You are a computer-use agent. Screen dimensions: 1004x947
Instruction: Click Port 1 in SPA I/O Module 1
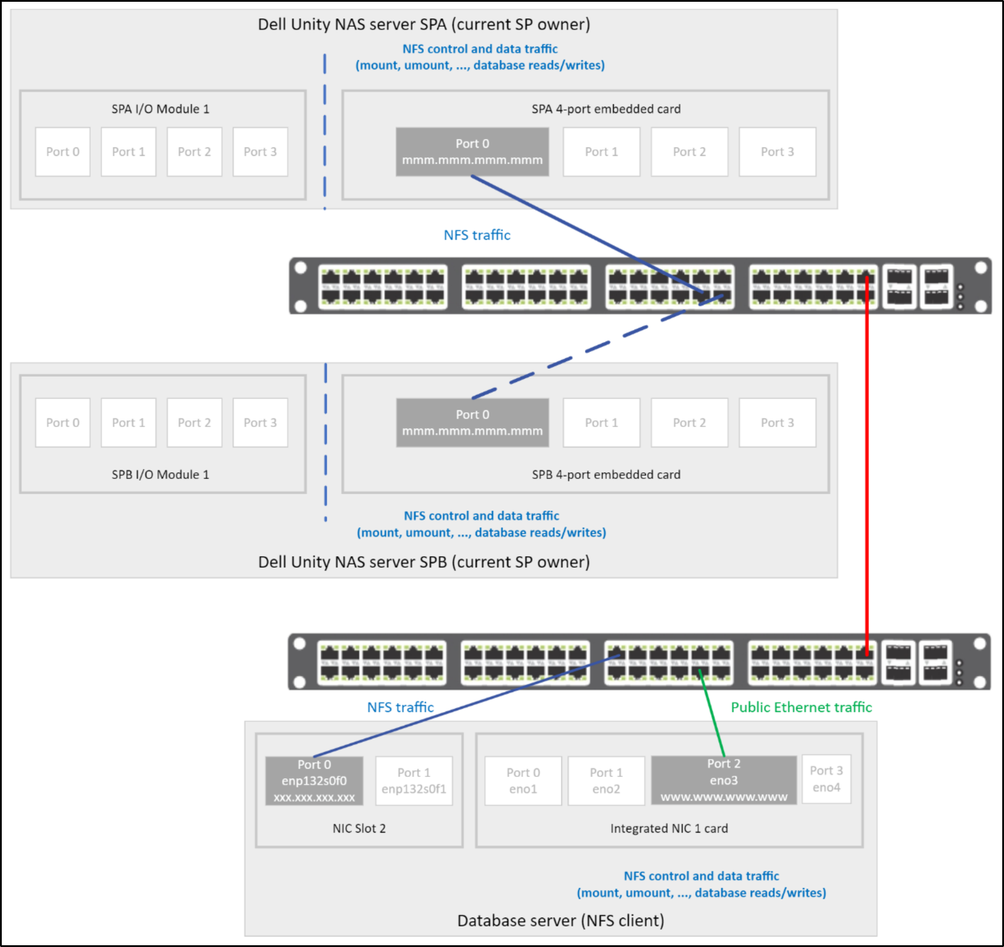click(129, 152)
